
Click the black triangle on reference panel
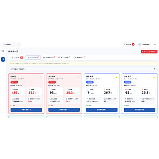(x=155, y=69)
